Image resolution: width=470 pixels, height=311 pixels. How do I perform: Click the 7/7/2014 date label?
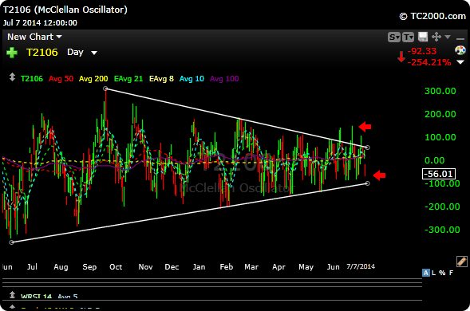point(361,266)
